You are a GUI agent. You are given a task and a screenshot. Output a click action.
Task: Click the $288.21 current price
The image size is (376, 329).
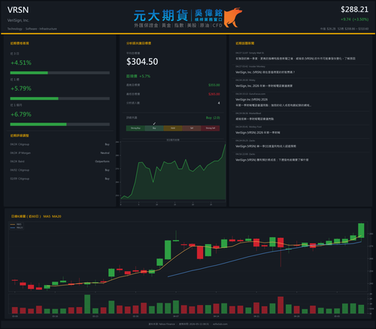click(x=354, y=10)
